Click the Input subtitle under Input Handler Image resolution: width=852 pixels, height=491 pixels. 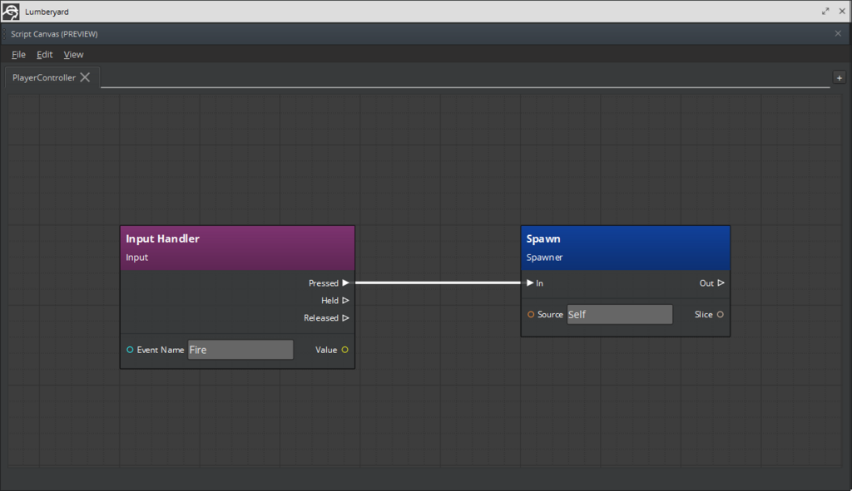(137, 258)
